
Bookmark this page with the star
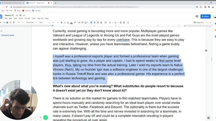click(x=201, y=7)
